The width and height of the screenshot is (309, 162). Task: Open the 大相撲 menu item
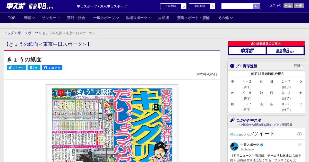pos(164,18)
